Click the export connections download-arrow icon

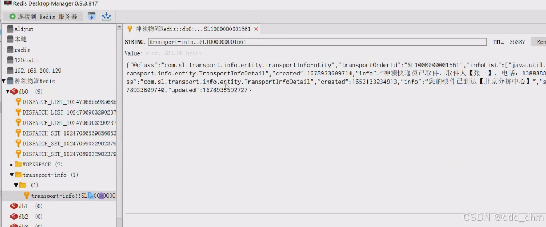[x=106, y=17]
